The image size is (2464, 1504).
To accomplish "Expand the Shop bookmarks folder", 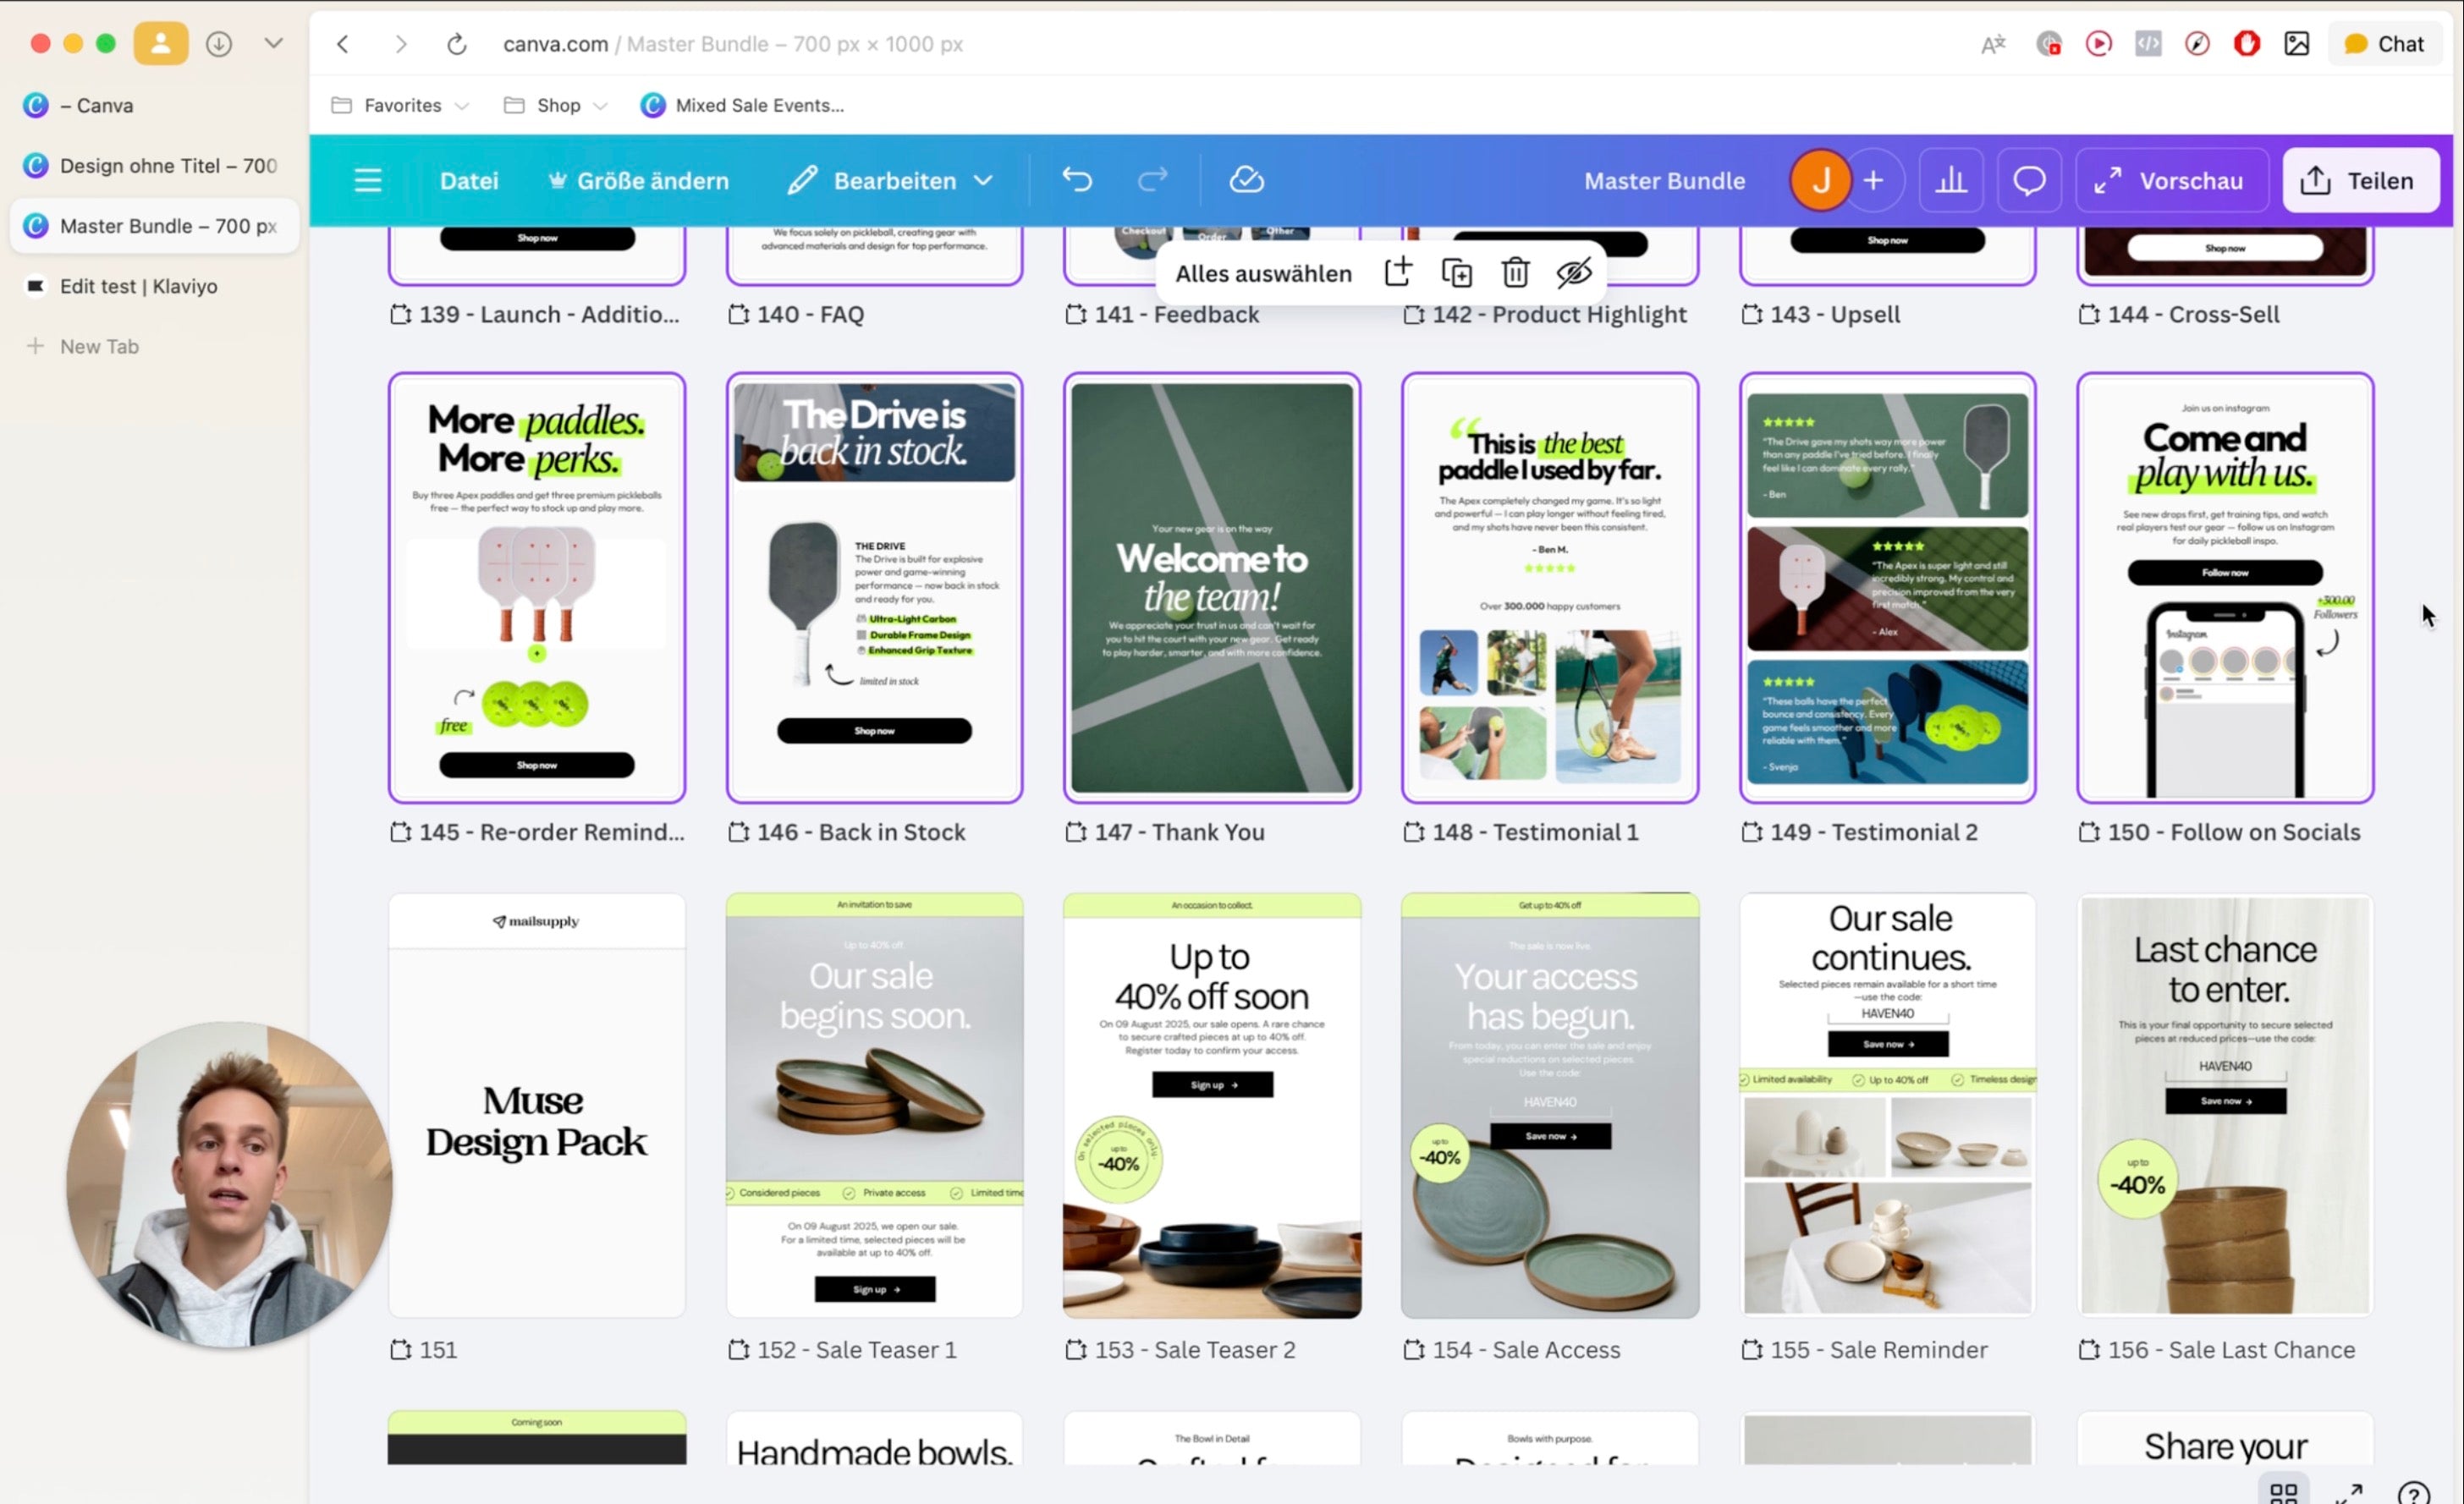I will click(555, 105).
